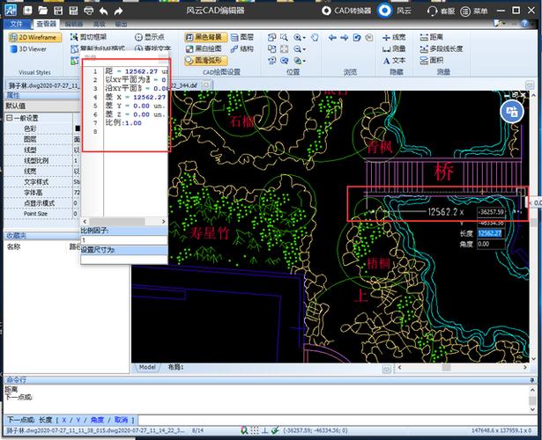Collapse the 一般设置 general settings group

pos(9,118)
